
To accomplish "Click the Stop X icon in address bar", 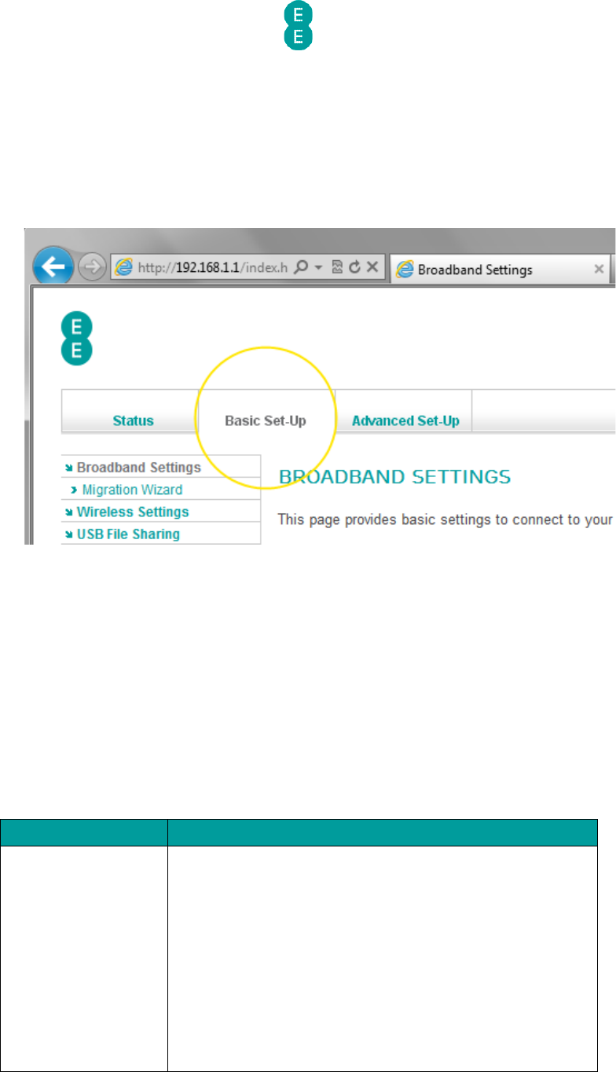I will click(372, 268).
